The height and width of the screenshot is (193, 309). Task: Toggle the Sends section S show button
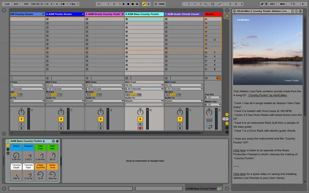224,119
